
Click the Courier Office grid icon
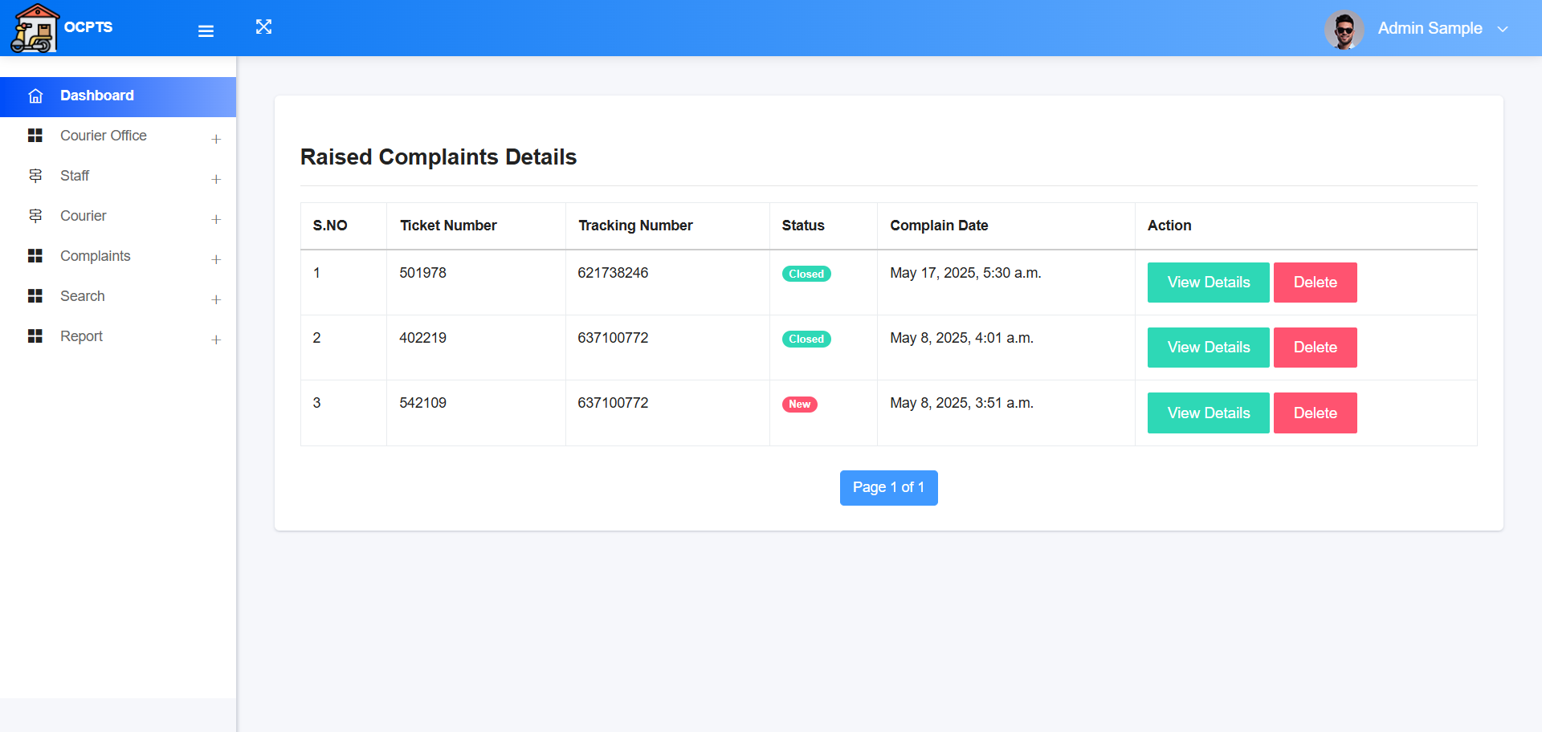point(35,136)
